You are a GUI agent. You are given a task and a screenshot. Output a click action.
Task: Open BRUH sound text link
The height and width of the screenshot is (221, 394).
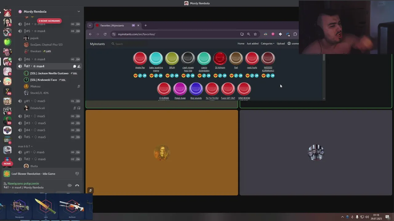(172, 68)
